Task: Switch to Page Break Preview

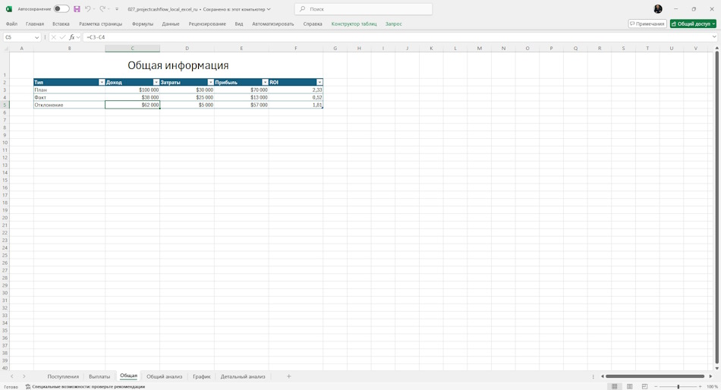Action: click(644, 386)
